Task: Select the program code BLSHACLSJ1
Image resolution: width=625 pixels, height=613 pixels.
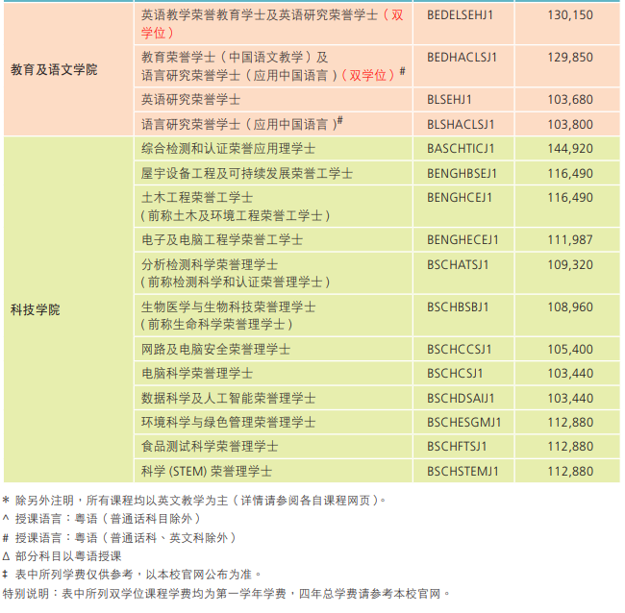Action: (x=461, y=124)
